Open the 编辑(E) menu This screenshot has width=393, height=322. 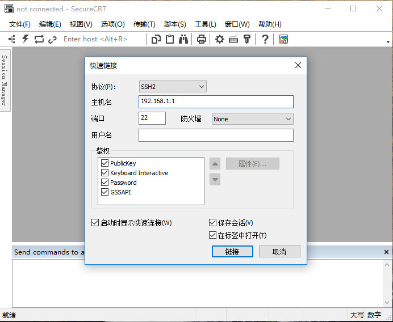pos(50,24)
